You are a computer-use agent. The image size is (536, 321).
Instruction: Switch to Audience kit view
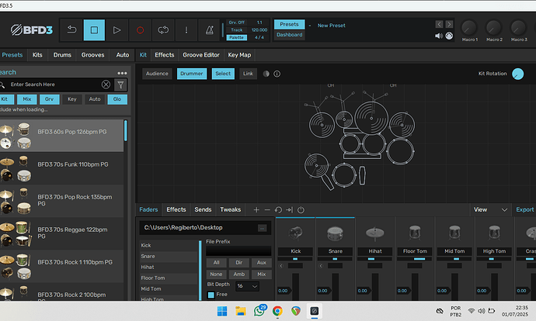[157, 74]
